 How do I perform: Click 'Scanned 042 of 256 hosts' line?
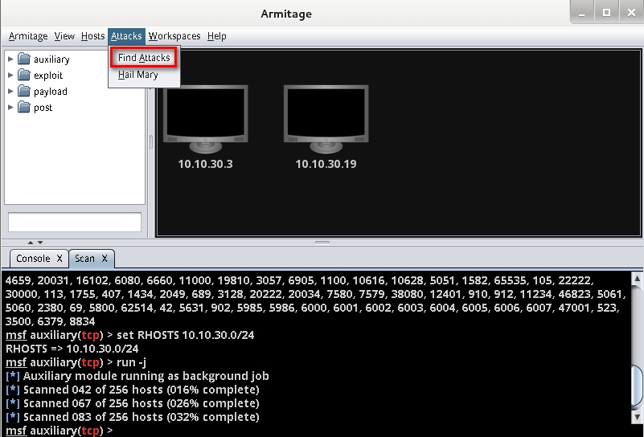[x=132, y=390]
